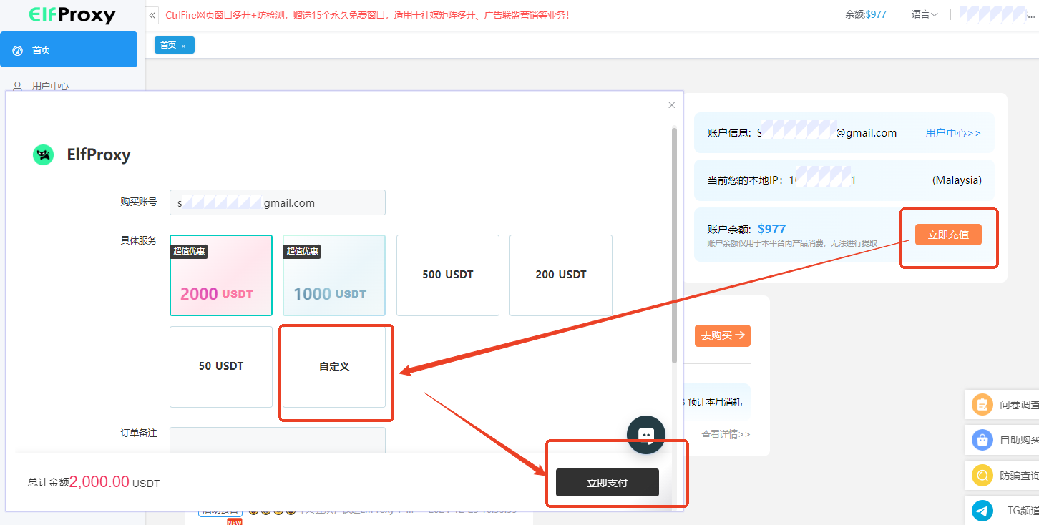The image size is (1039, 525).
Task: Click the CtrlFire red announcement text
Action: coord(367,15)
